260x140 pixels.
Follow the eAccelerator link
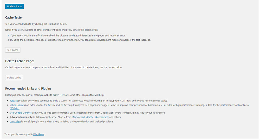102,117
